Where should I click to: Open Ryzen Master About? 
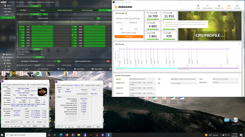coord(7,69)
